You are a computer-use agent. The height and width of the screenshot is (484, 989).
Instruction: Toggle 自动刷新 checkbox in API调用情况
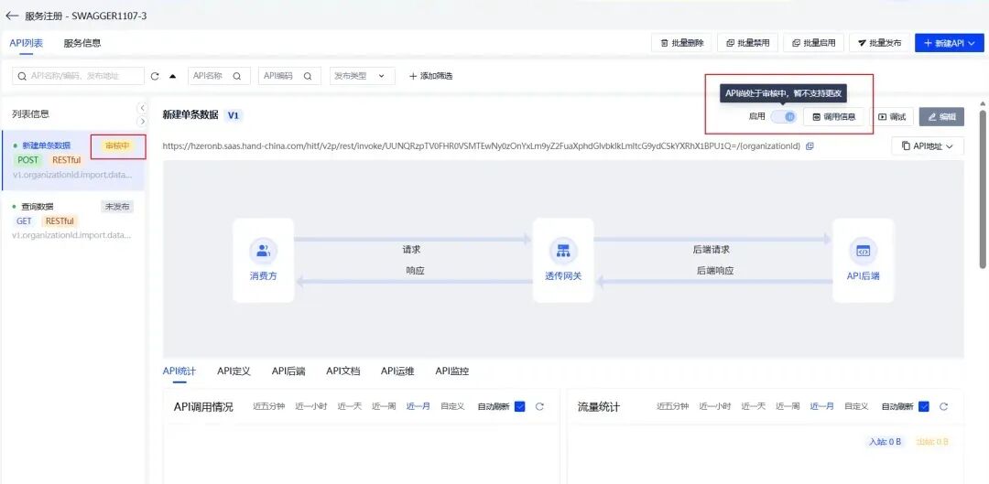[x=520, y=406]
